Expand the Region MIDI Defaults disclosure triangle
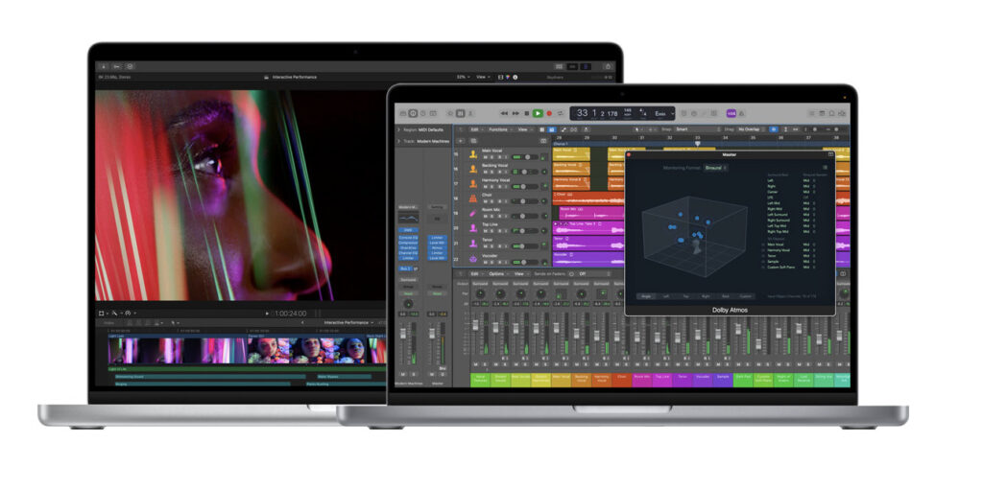The image size is (983, 489). click(x=399, y=129)
